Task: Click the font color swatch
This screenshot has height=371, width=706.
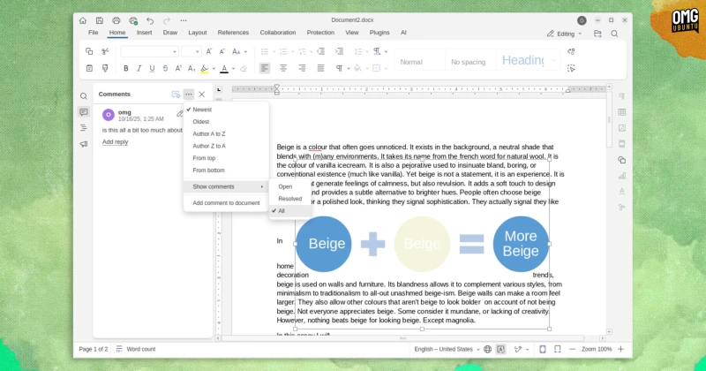Action: (224, 69)
